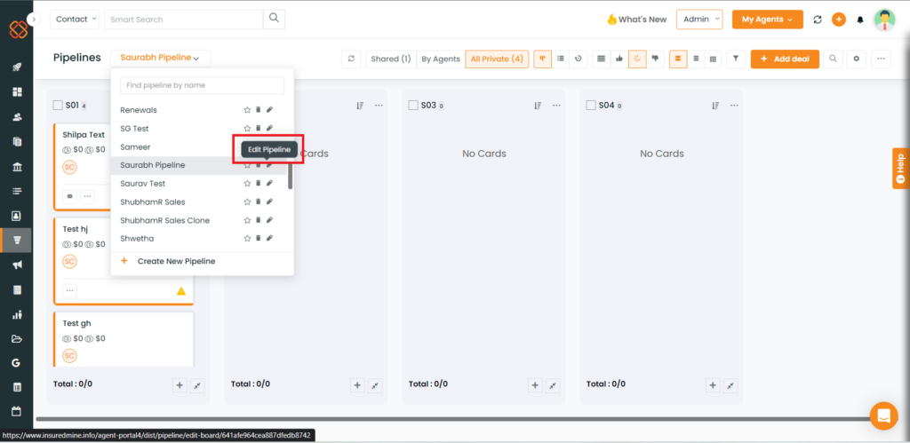The width and height of the screenshot is (910, 443).
Task: Open the three-dot menu on Shilpa Text card
Action: coord(87,196)
